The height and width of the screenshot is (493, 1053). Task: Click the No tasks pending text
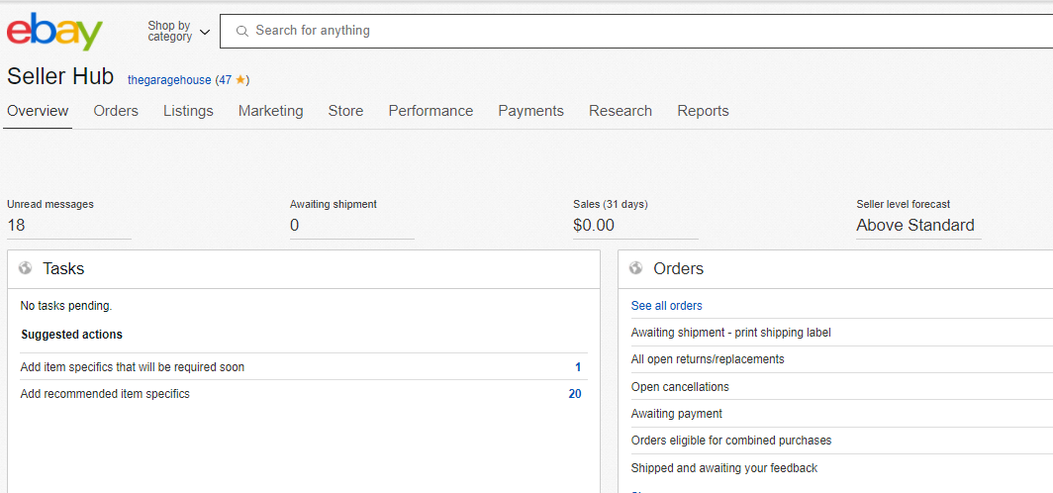[x=65, y=306]
